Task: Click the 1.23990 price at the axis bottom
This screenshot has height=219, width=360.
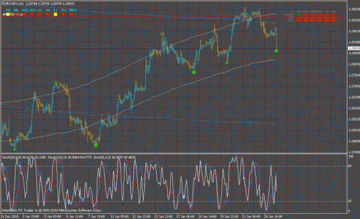Action: (x=354, y=152)
